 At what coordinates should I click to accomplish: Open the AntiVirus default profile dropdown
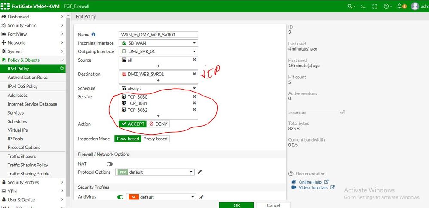[x=161, y=197]
